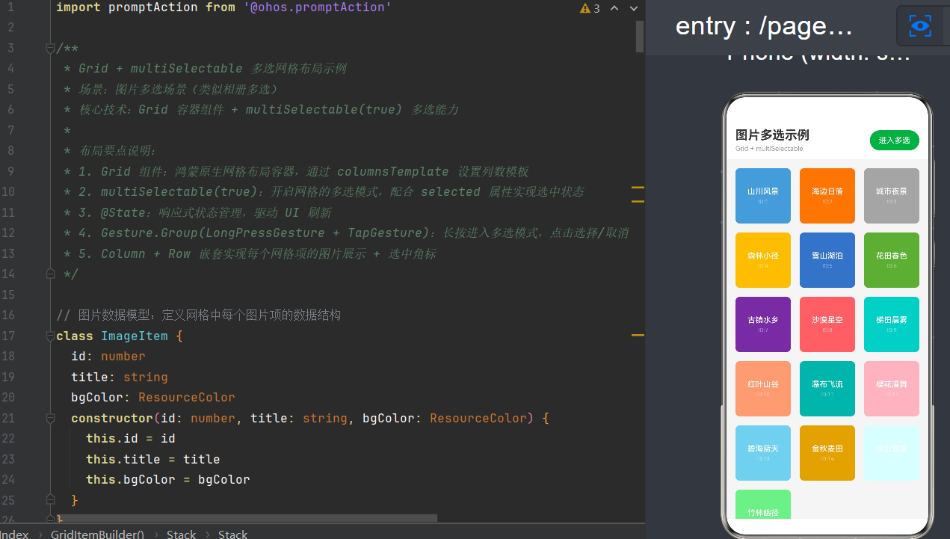
Task: Select the 森林小径 yellow tile
Action: pos(763,260)
